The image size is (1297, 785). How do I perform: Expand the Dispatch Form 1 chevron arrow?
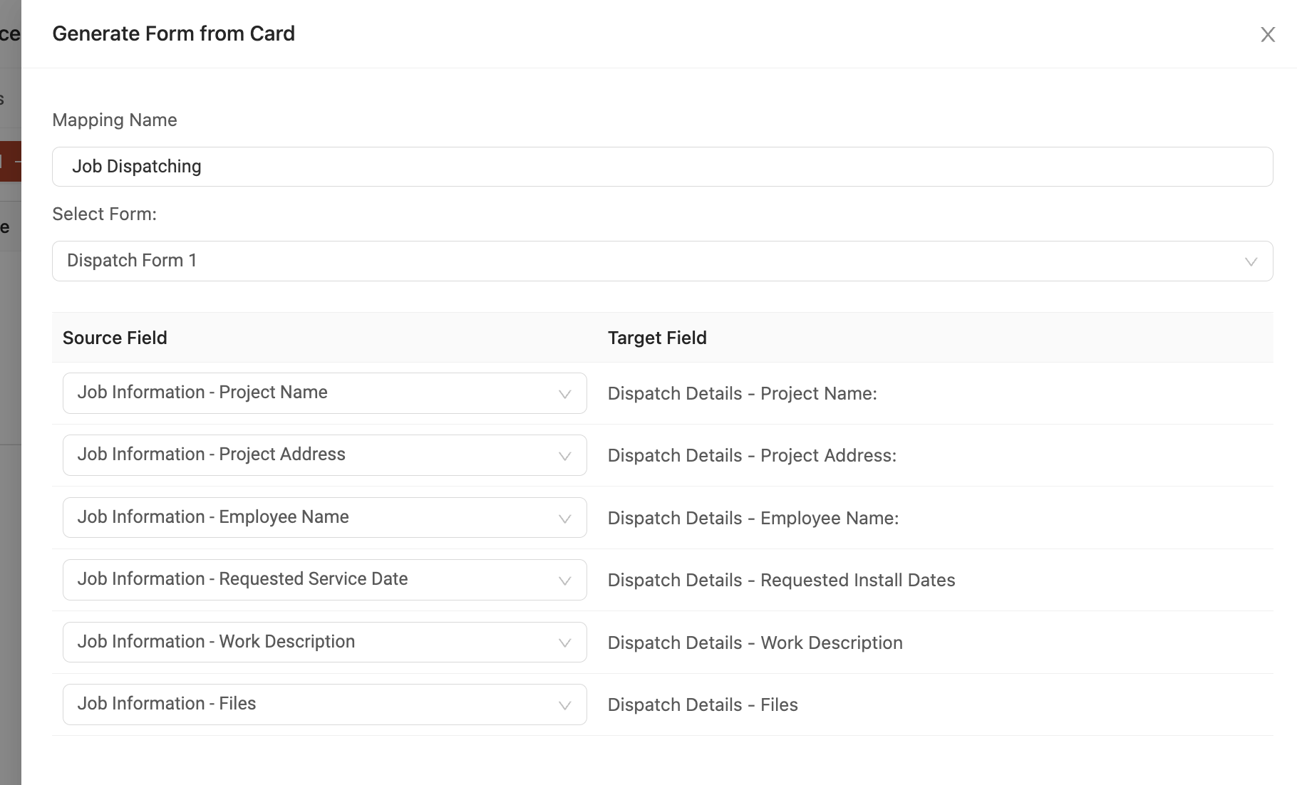(1250, 261)
